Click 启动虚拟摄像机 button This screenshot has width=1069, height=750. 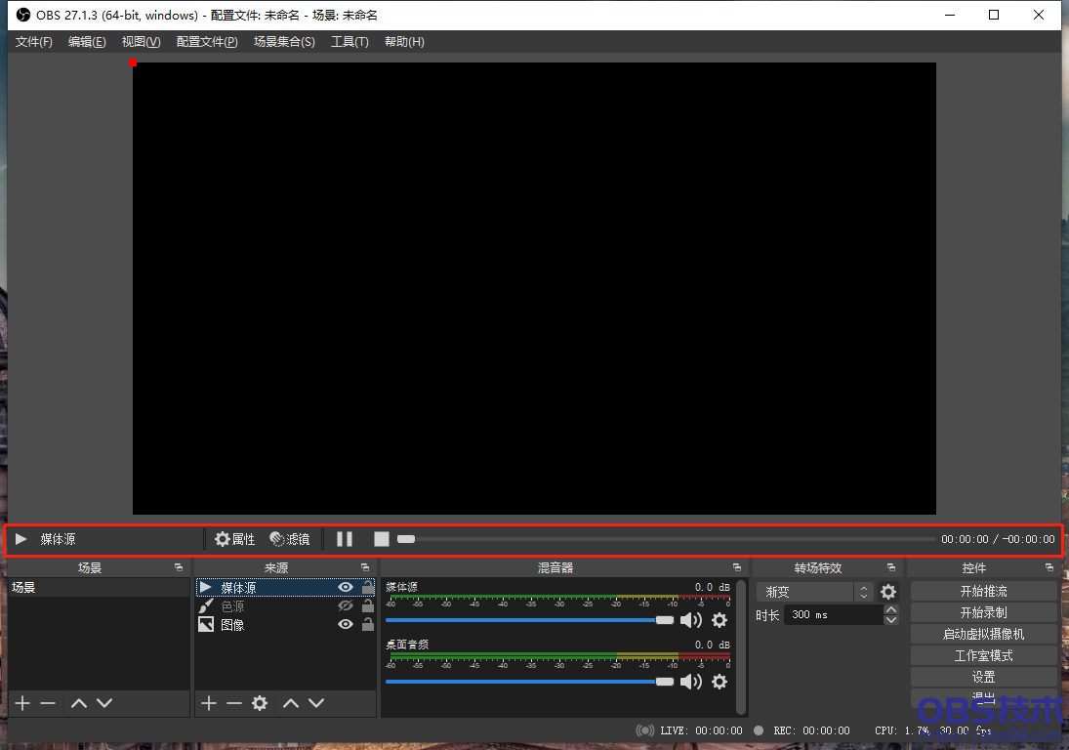tap(984, 634)
